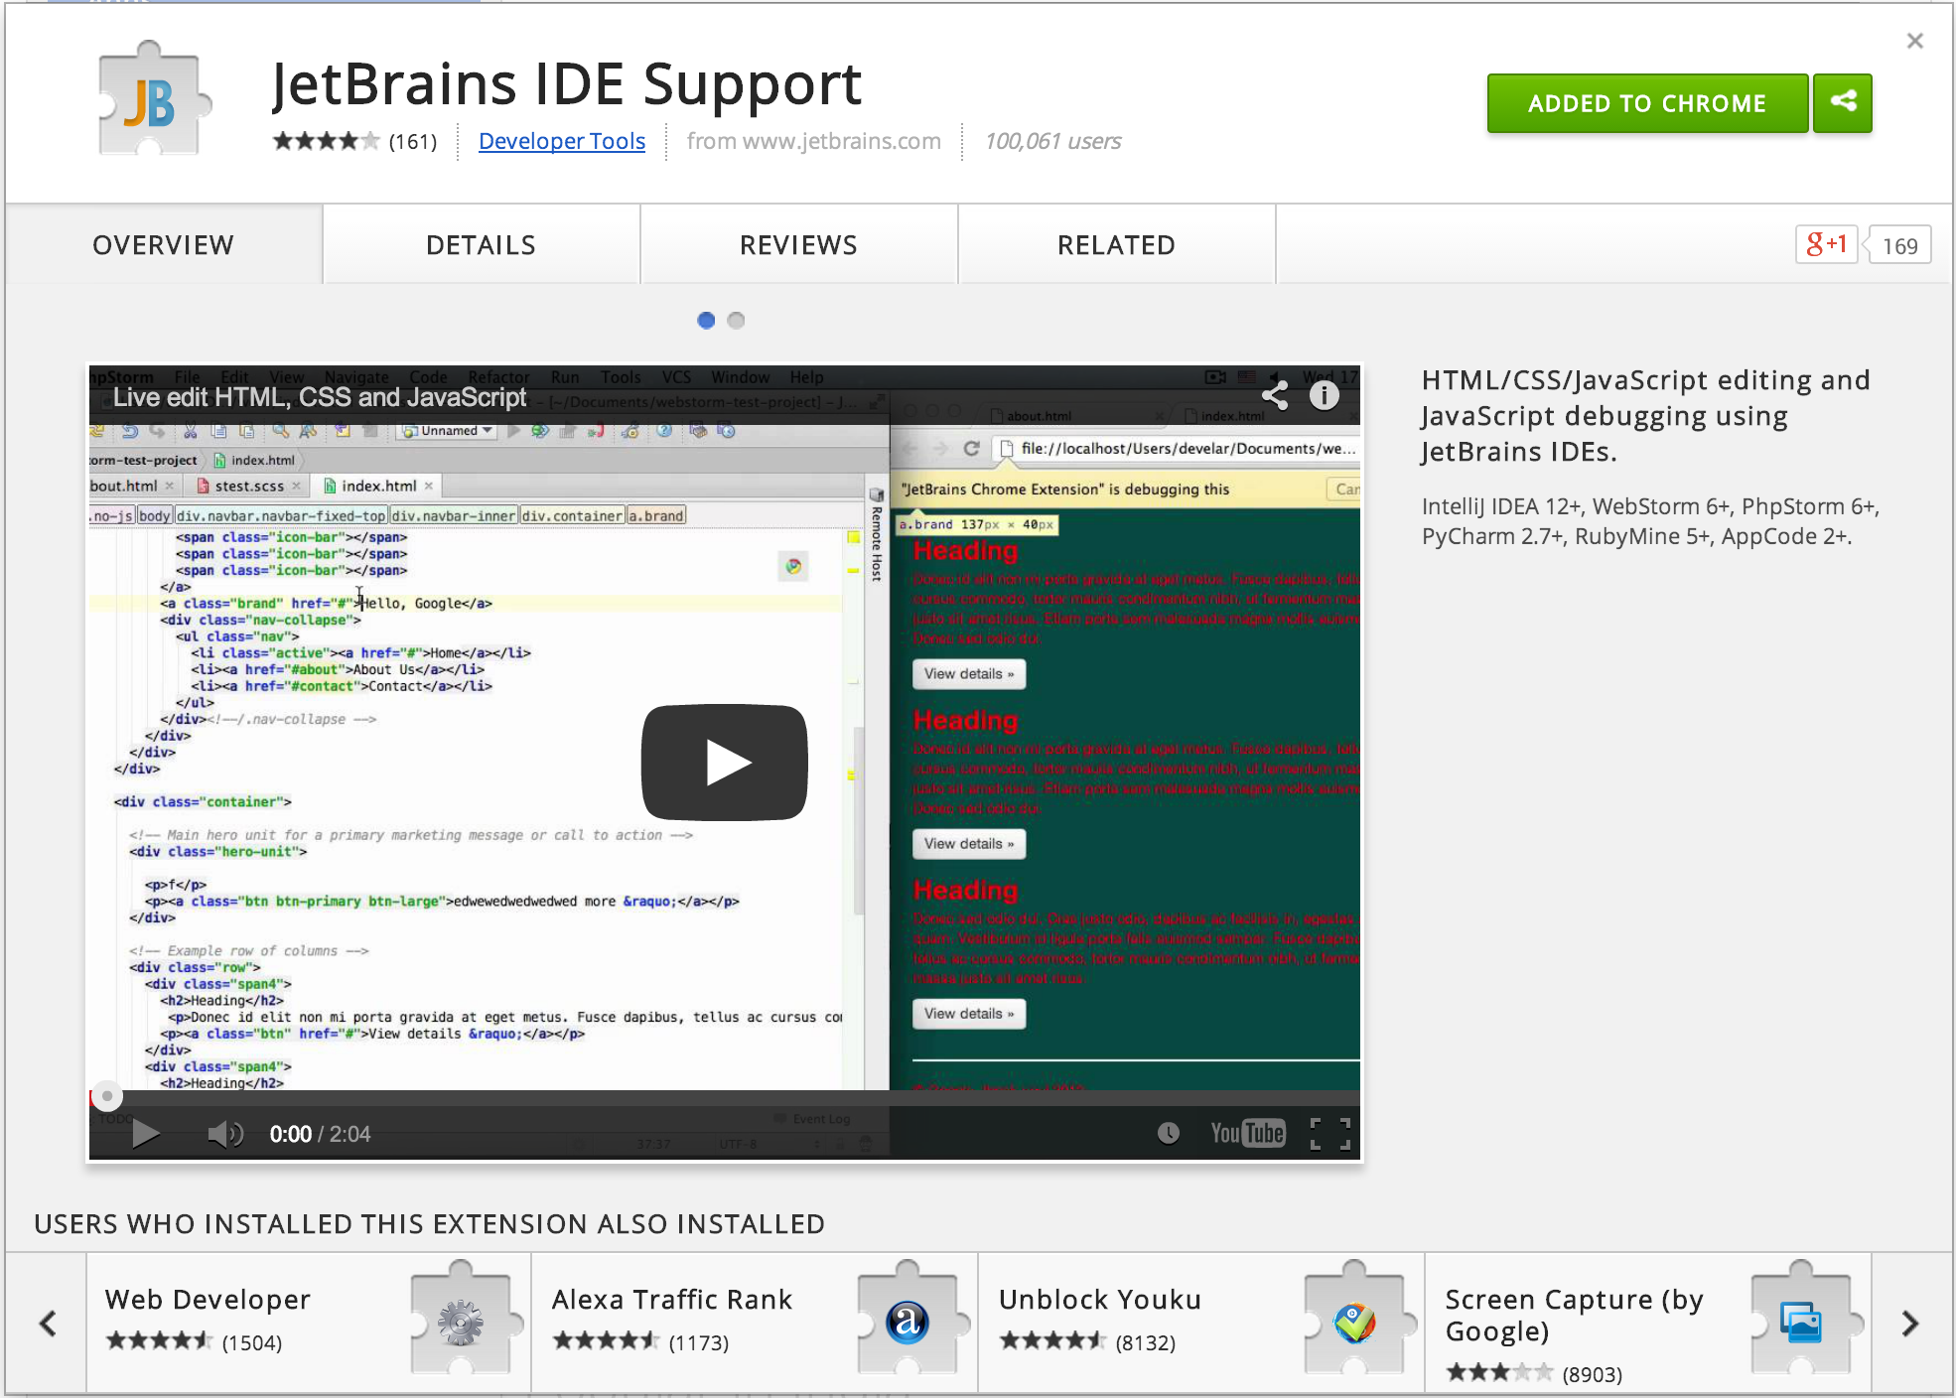
Task: Switch to the Reviews tab
Action: (x=798, y=245)
